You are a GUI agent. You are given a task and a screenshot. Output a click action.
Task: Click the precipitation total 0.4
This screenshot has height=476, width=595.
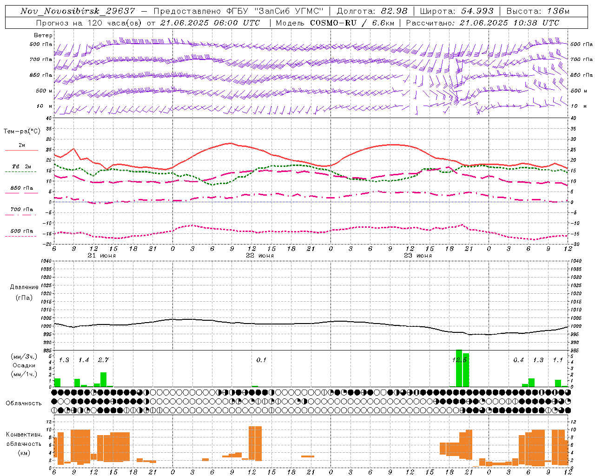tap(518, 360)
